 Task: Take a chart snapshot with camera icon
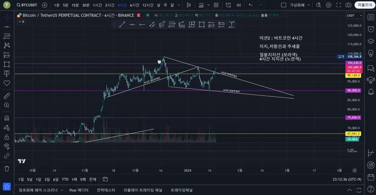348,5
